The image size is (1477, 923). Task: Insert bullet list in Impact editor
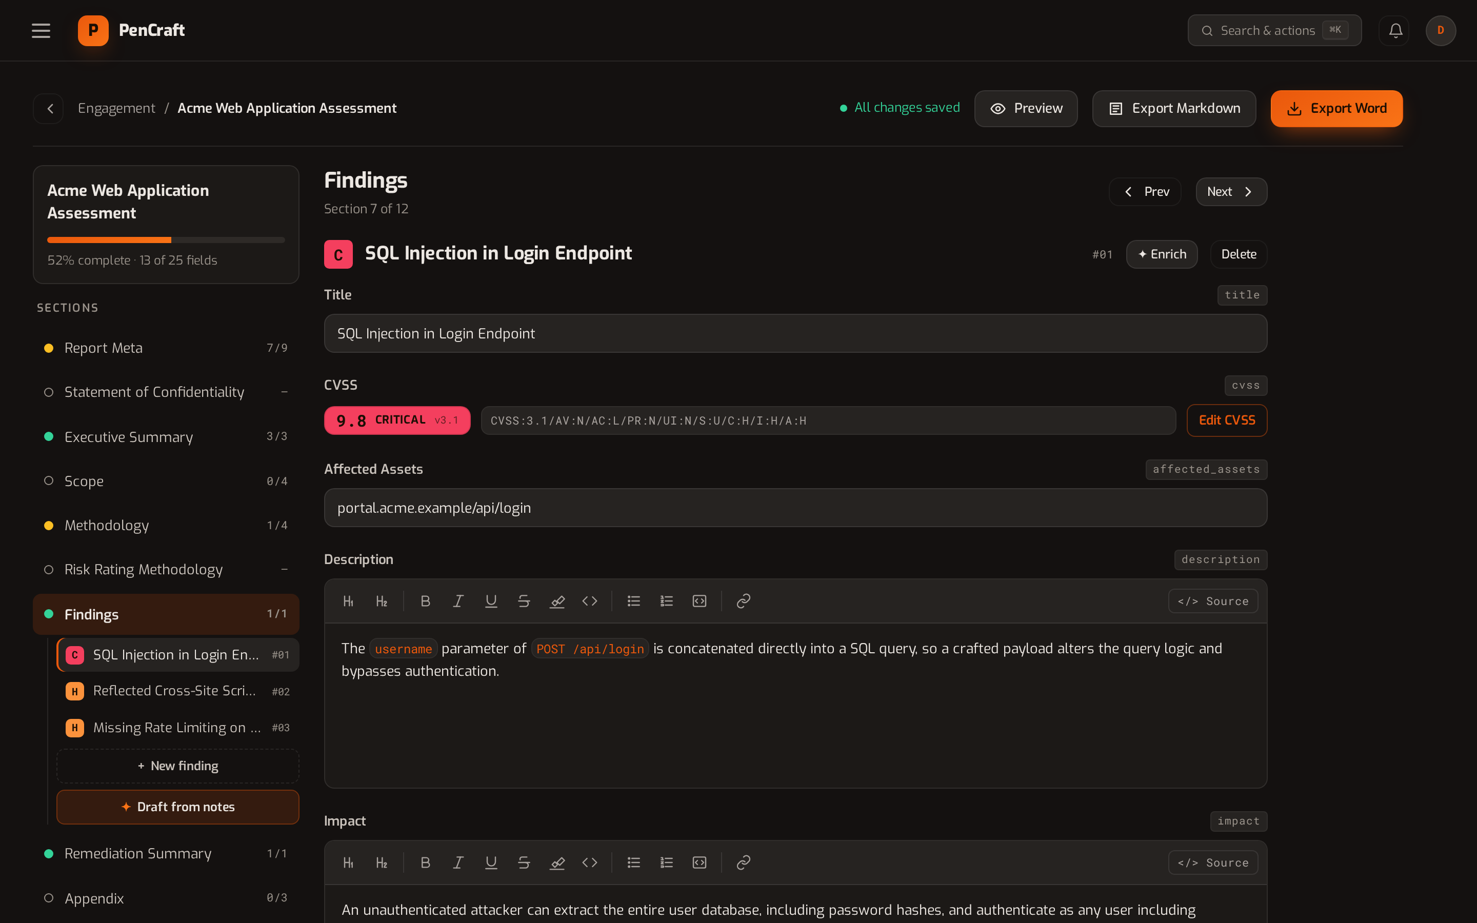click(633, 862)
